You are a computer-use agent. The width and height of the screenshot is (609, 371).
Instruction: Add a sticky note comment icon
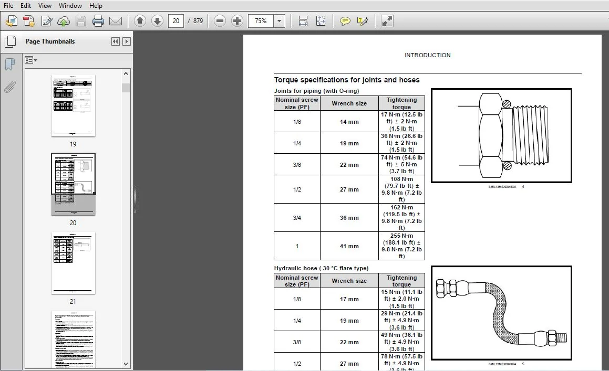click(x=345, y=21)
